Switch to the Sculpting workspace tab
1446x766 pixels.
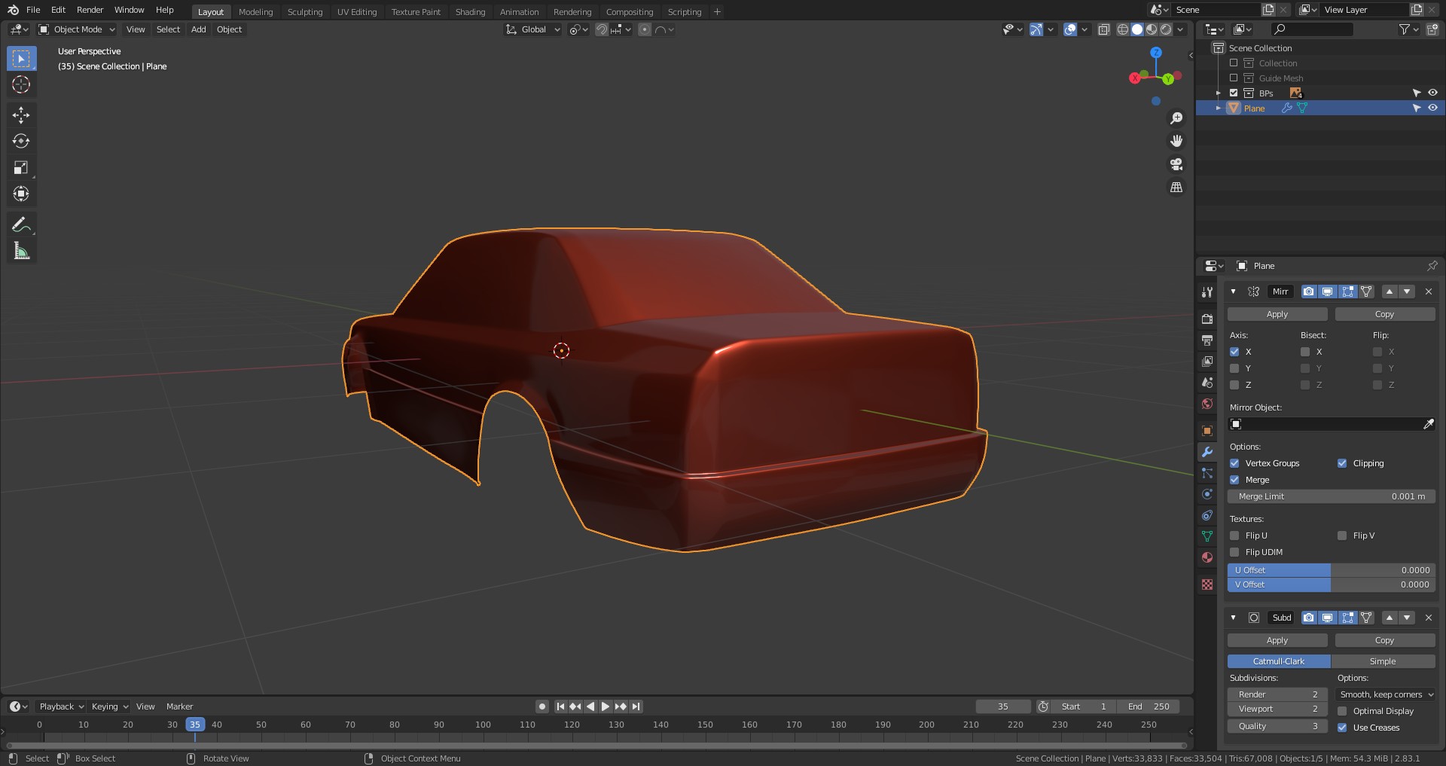tap(304, 12)
